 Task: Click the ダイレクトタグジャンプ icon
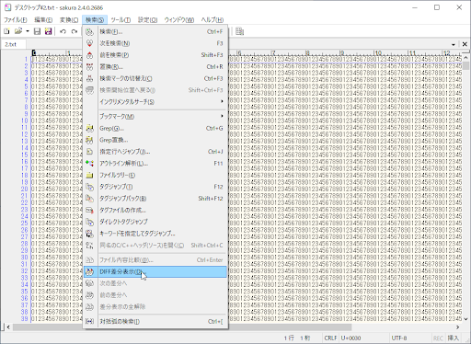(x=89, y=222)
